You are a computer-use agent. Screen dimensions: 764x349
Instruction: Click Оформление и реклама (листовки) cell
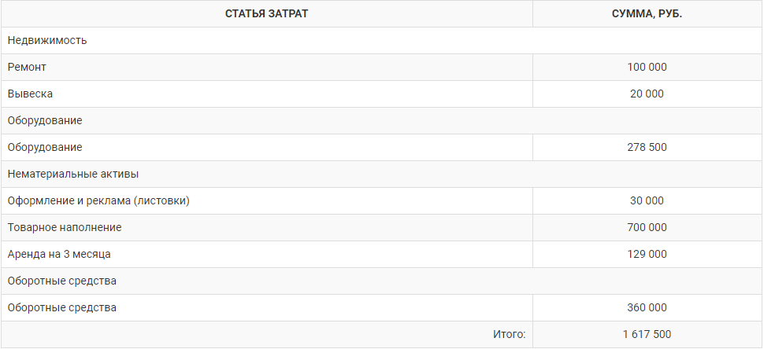coord(266,200)
